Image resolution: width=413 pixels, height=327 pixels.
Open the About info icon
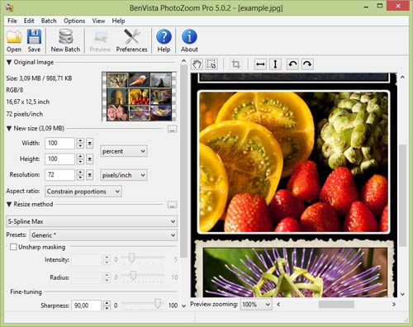(189, 40)
